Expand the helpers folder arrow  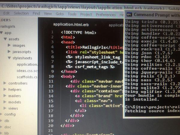click(5, 89)
